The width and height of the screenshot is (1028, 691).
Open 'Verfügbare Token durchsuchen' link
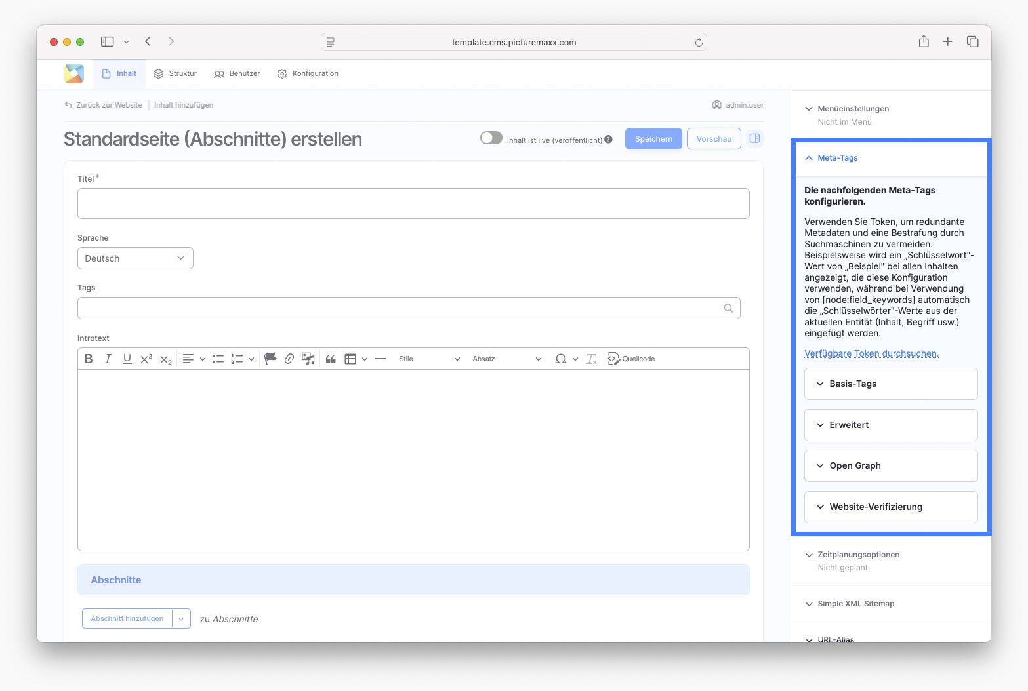pos(871,353)
